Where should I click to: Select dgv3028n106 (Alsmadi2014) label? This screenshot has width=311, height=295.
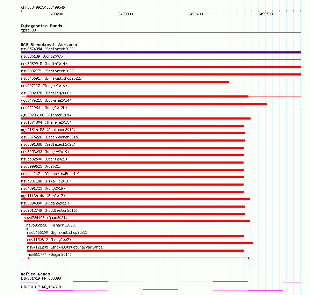(47, 115)
